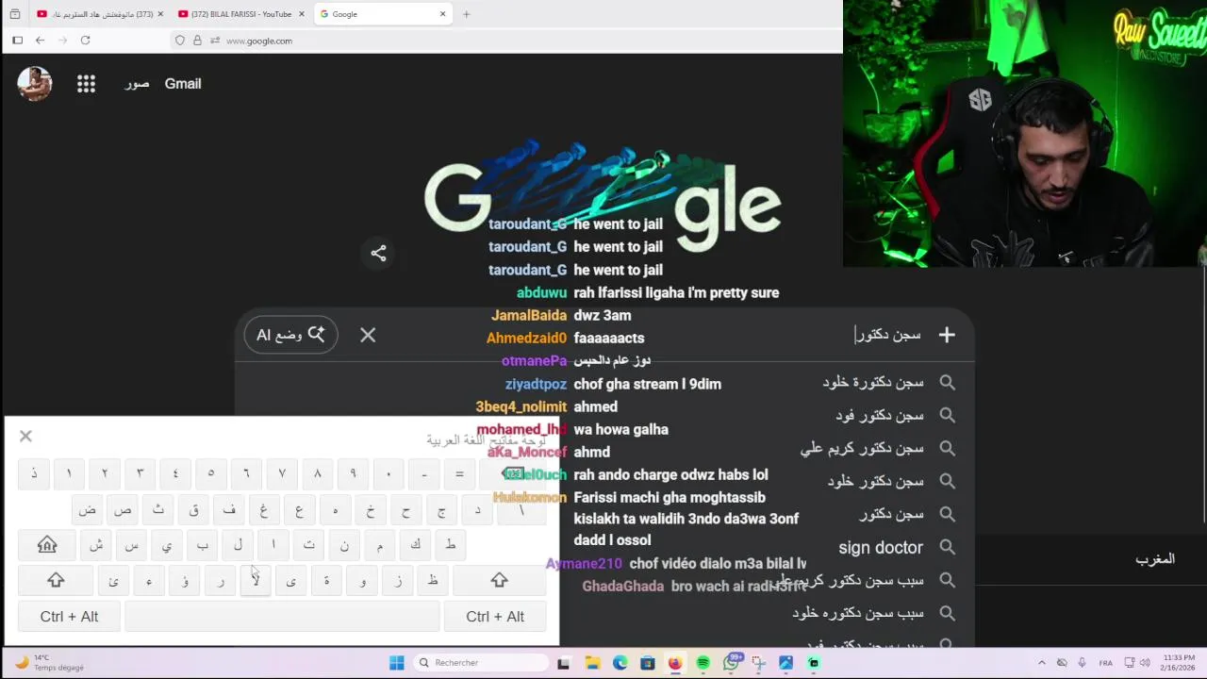Tap the ظ key on virtual keyboard
Screen dimensions: 1207x679
(x=433, y=581)
